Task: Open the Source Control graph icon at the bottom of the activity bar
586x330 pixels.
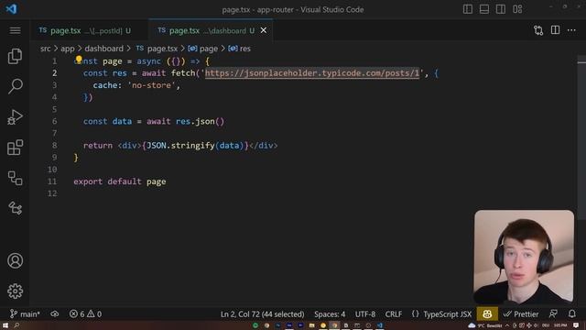Action: tap(15, 208)
